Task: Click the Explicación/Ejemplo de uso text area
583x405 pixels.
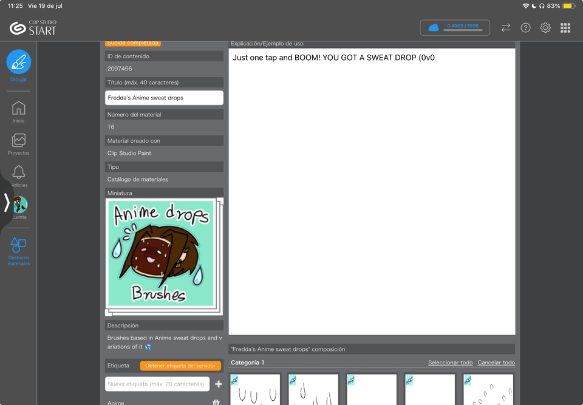Action: tap(372, 191)
